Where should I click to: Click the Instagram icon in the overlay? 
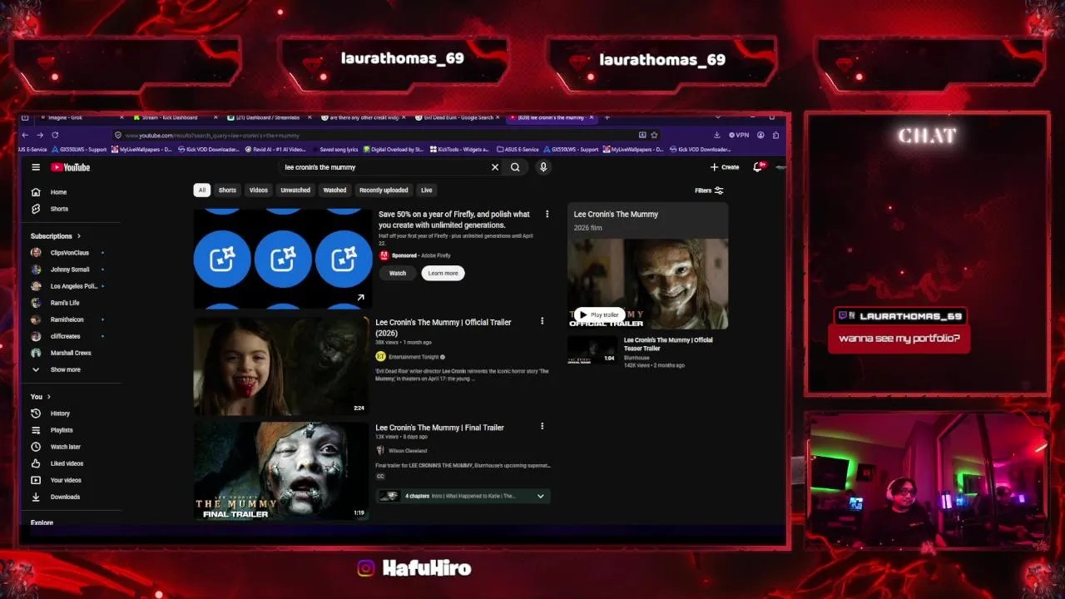[x=366, y=569]
